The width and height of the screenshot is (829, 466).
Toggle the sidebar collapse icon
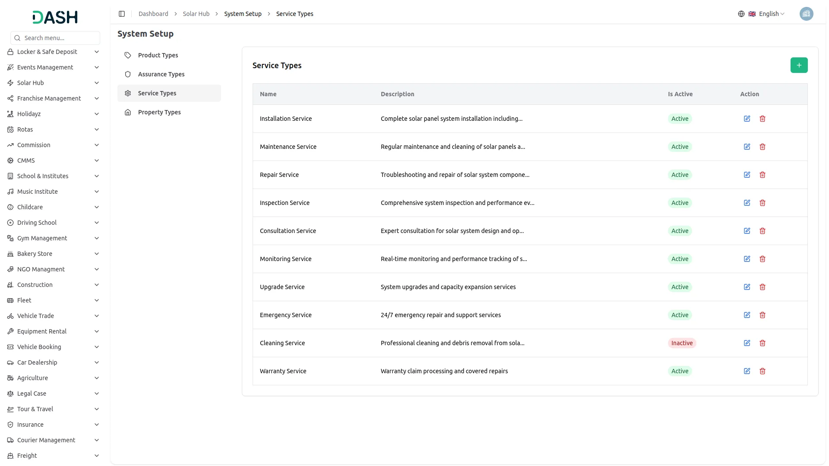[122, 14]
